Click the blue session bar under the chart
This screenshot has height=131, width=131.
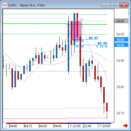pyautogui.click(x=89, y=123)
